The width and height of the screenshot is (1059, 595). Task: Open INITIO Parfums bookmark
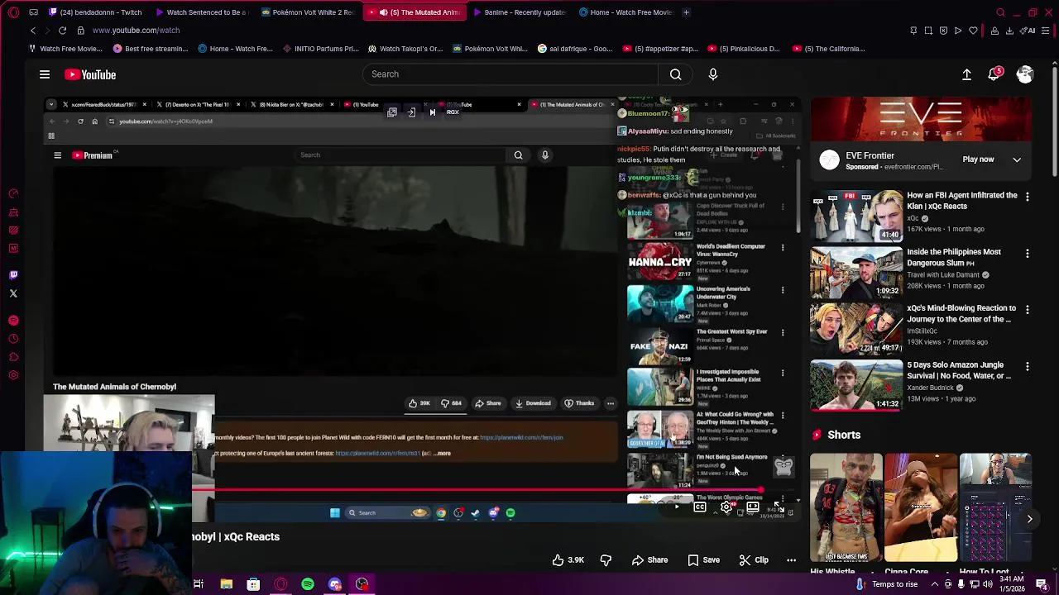point(320,49)
